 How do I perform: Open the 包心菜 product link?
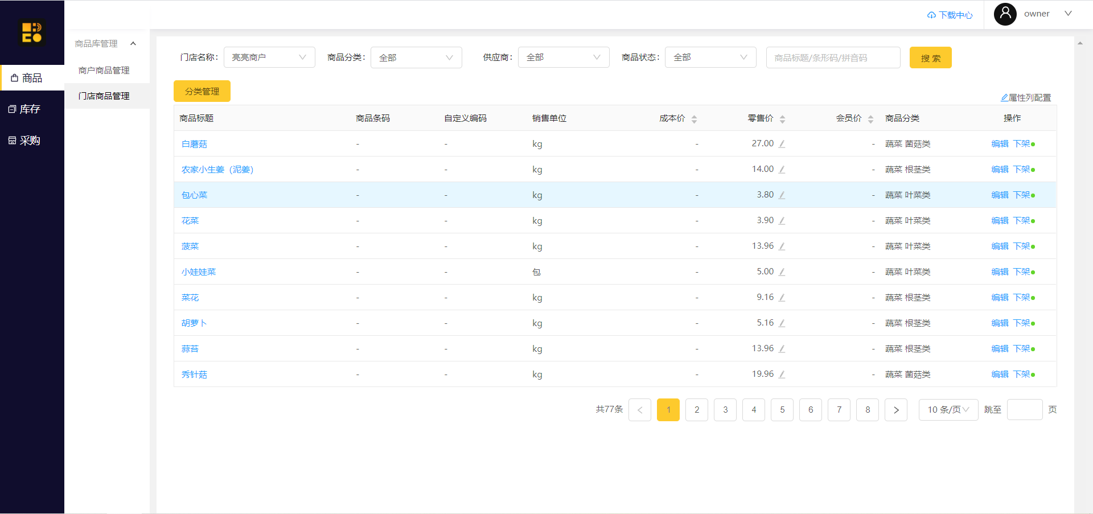click(194, 195)
